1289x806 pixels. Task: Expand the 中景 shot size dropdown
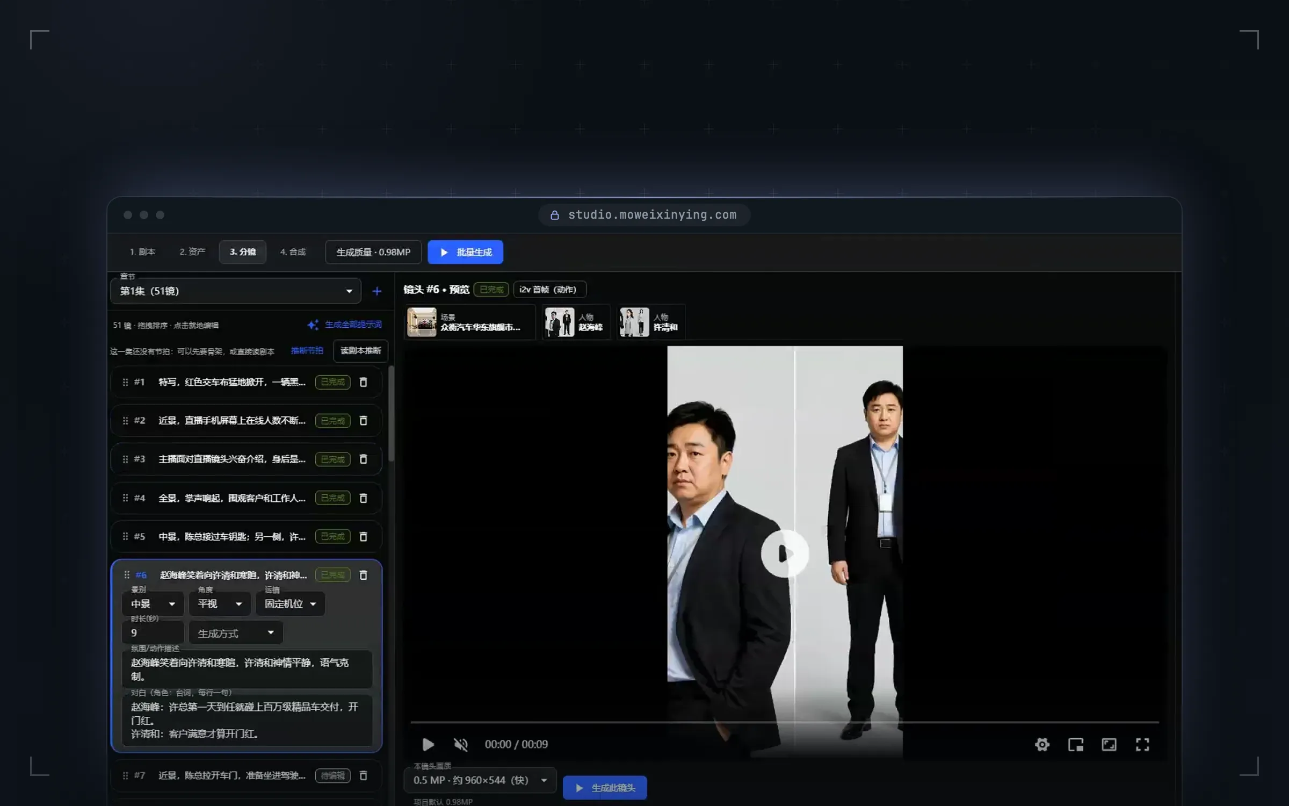click(153, 604)
